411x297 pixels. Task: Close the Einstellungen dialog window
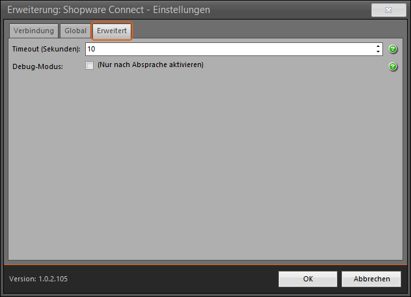(388, 10)
